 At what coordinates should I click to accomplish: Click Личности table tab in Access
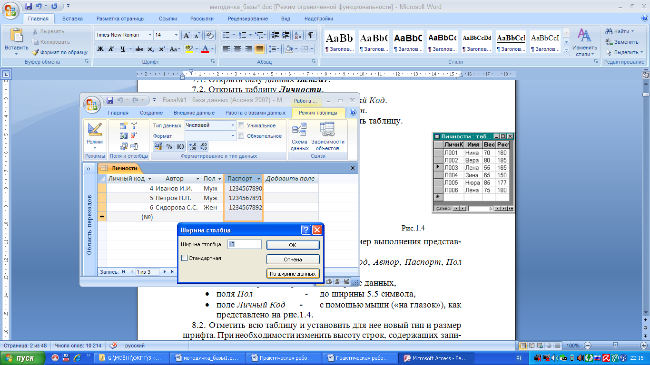click(120, 168)
